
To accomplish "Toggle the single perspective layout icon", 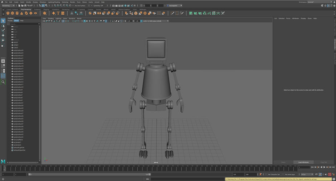I will coord(3,61).
